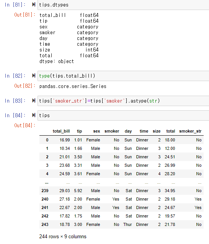This screenshot has width=209, height=244.
Task: Click the total float64 dtype line
Action: tap(69, 56)
